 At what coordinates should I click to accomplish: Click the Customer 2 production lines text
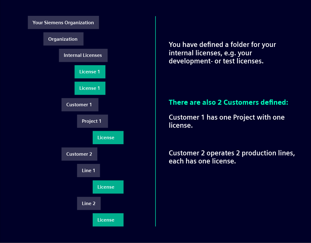point(232,153)
